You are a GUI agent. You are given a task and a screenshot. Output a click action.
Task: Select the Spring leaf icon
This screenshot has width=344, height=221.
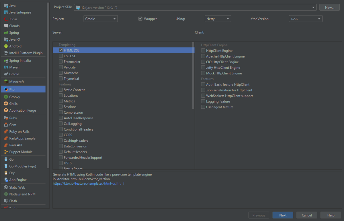coord(6,33)
